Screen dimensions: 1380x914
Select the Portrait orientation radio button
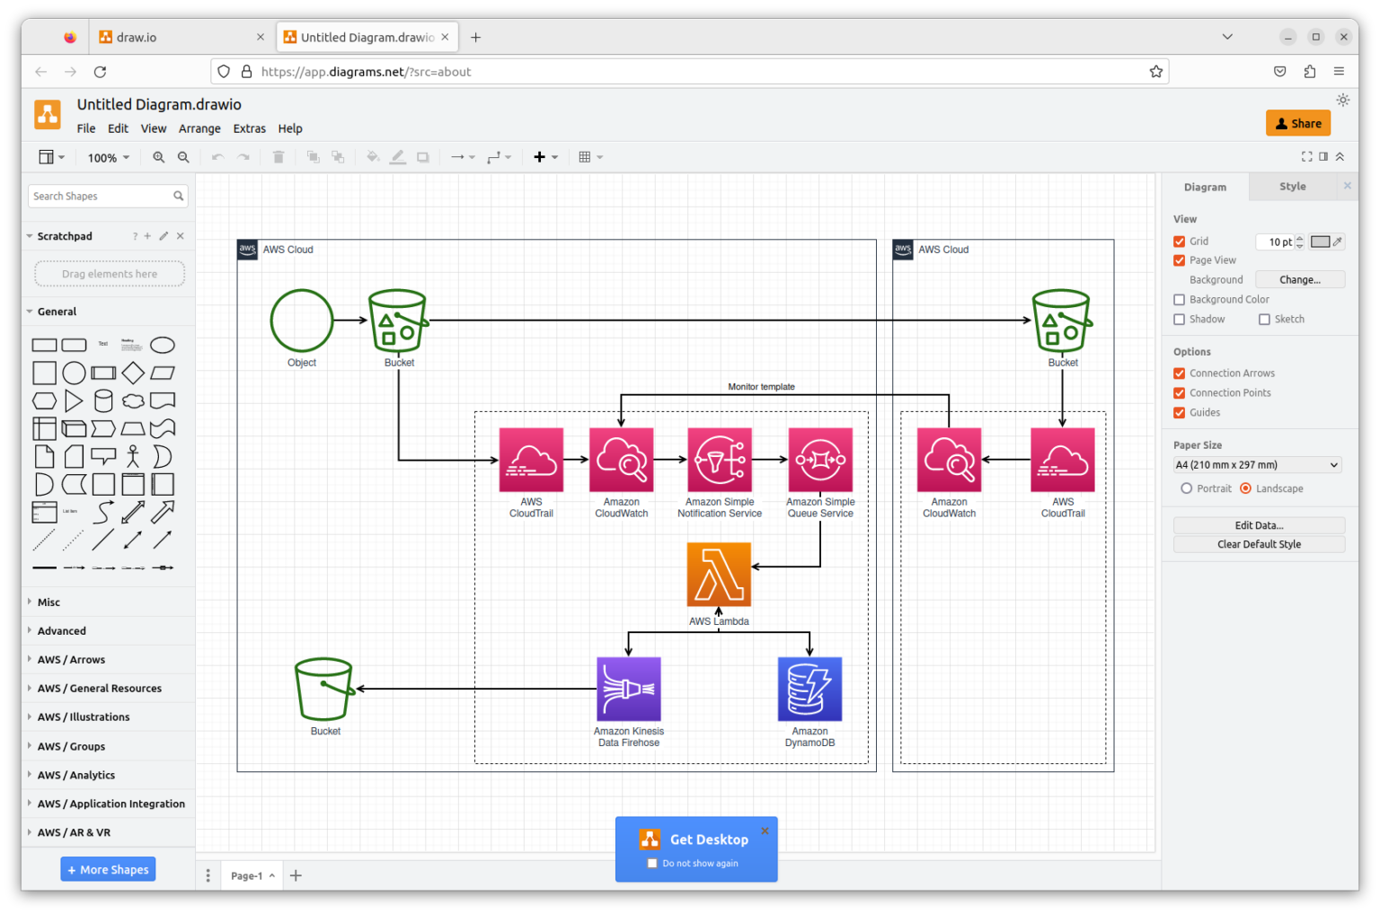[x=1187, y=488]
